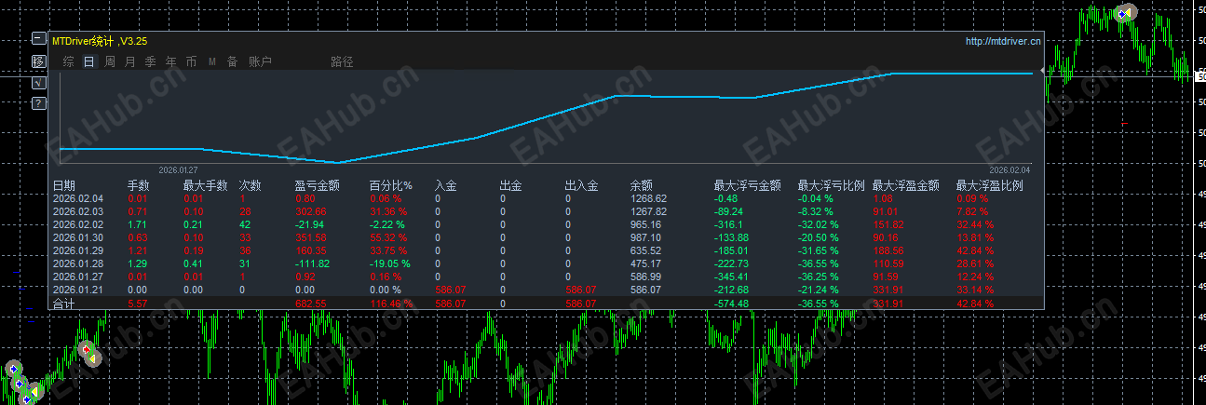
Task: Select the 2026.02.04 date row
Action: [78, 198]
